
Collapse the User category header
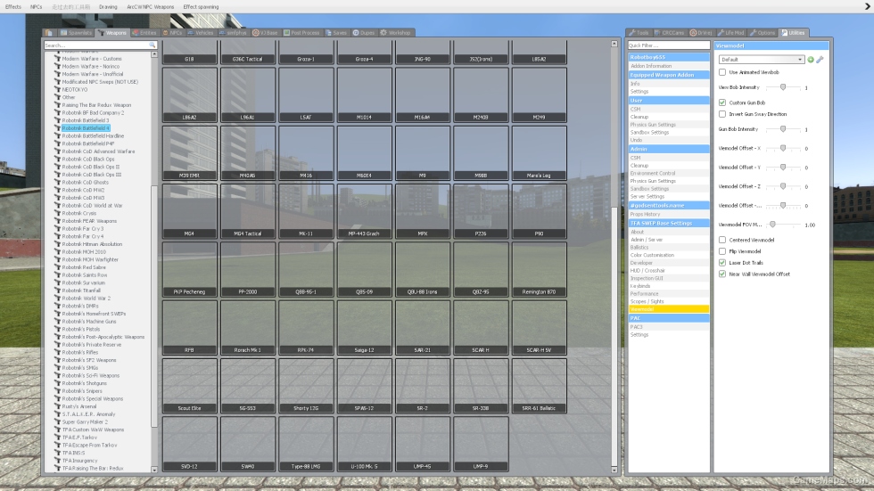(x=669, y=100)
